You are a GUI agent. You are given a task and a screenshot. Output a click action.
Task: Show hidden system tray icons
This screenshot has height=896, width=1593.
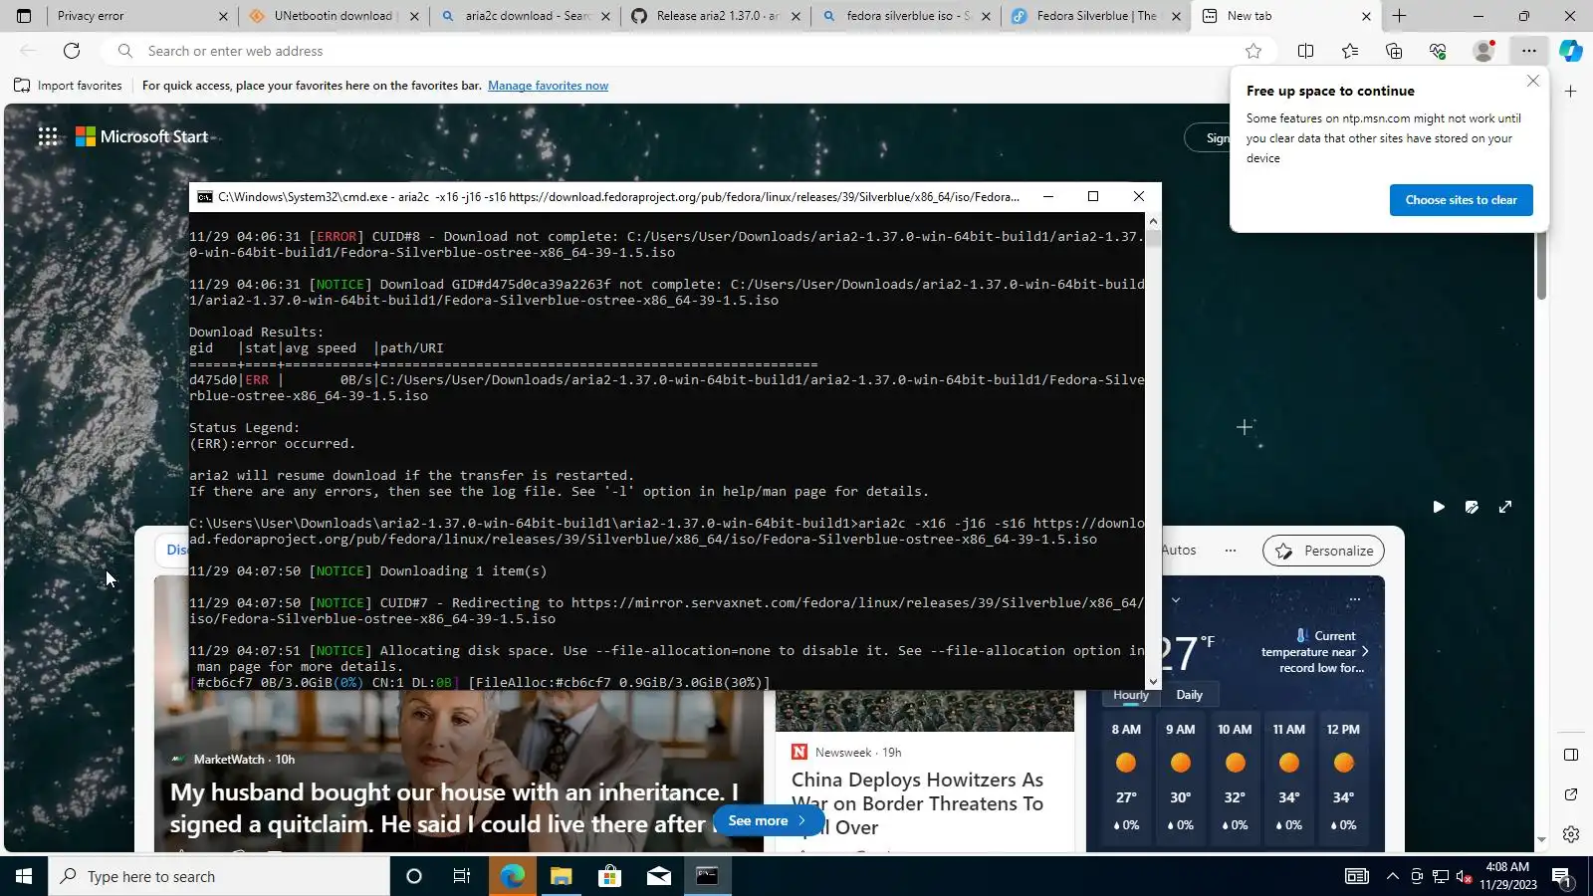click(x=1392, y=876)
